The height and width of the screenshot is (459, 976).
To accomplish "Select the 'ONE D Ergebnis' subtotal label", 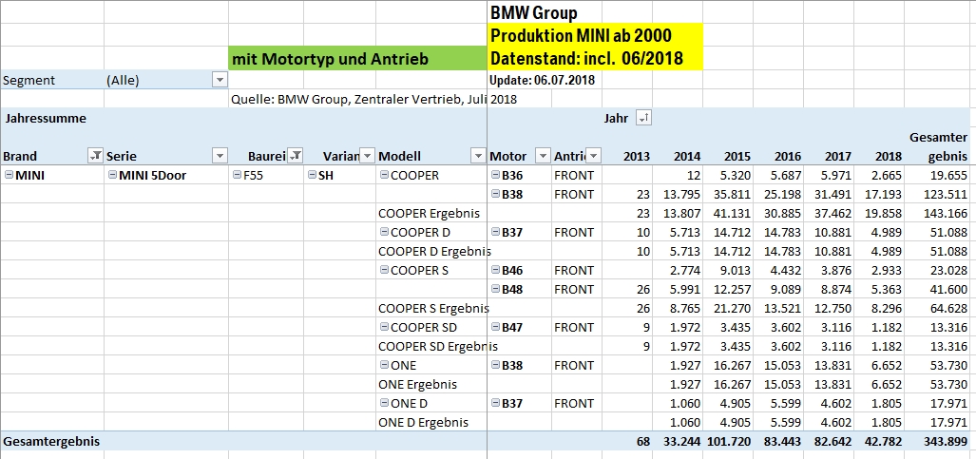I will pyautogui.click(x=423, y=422).
